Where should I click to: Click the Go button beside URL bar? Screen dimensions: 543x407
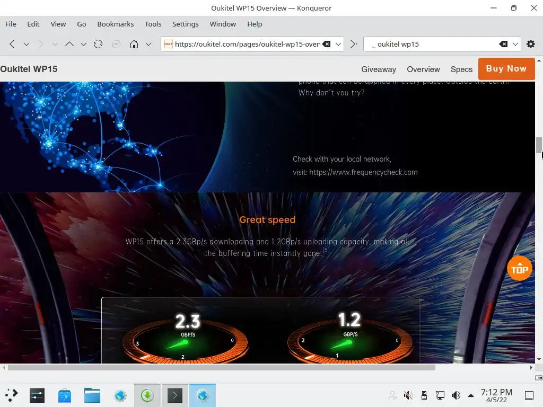coord(354,44)
